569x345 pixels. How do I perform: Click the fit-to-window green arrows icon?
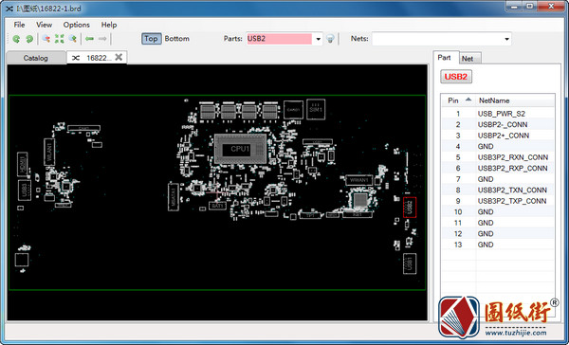coord(59,39)
